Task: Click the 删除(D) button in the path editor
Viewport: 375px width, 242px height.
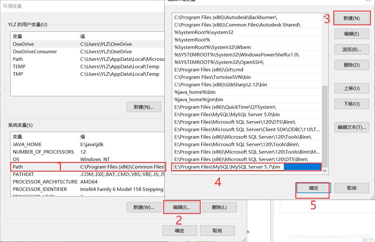Action: point(352,65)
